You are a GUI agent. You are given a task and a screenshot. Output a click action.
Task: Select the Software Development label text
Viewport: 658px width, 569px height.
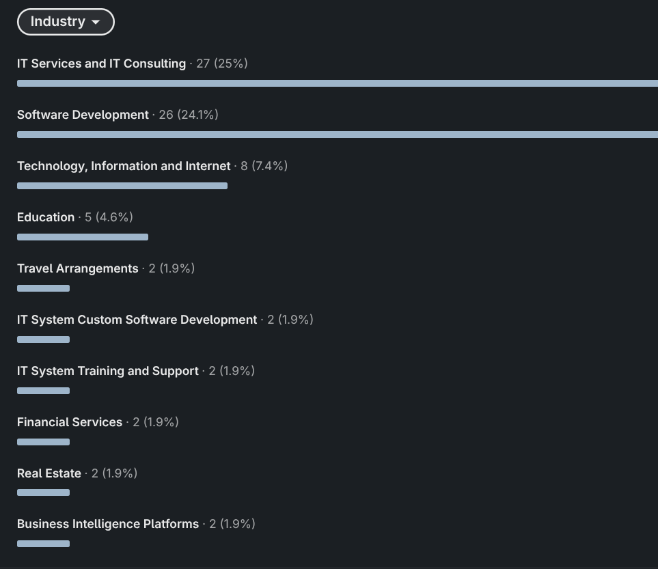point(83,115)
